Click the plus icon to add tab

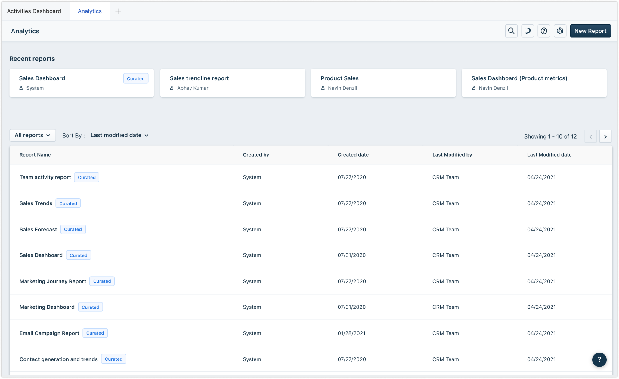pyautogui.click(x=118, y=11)
